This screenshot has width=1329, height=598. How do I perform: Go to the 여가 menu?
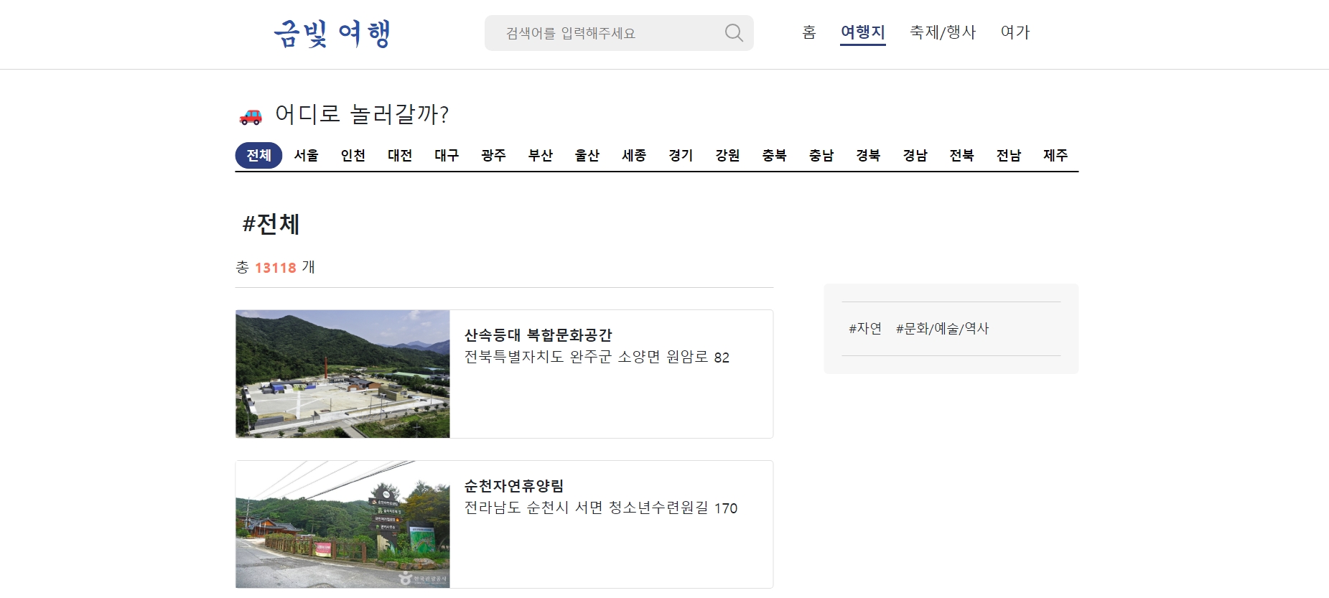[1015, 32]
